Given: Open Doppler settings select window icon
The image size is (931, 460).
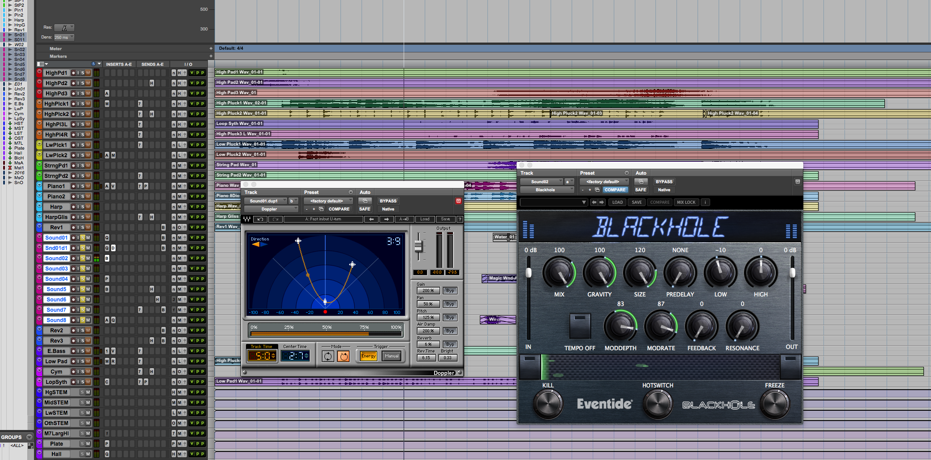Looking at the screenshot, I should pos(321,209).
